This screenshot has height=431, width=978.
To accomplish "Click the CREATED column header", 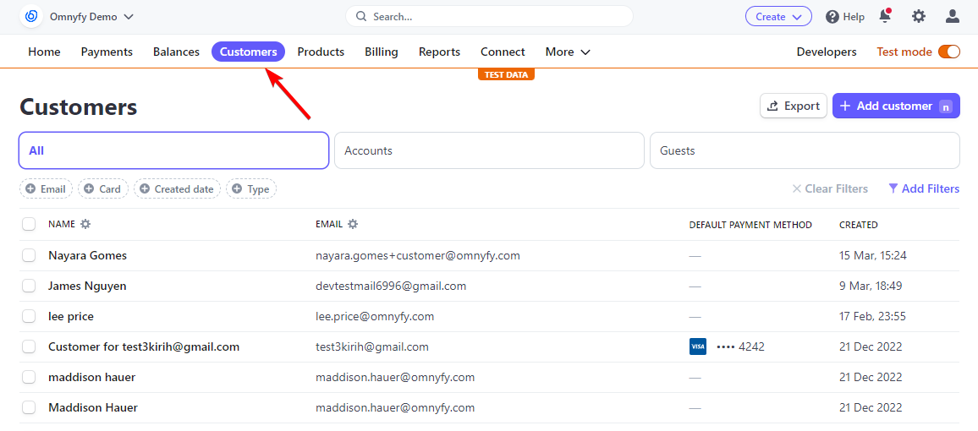I will (x=858, y=225).
